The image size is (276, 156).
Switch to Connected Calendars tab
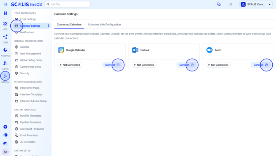(x=69, y=25)
